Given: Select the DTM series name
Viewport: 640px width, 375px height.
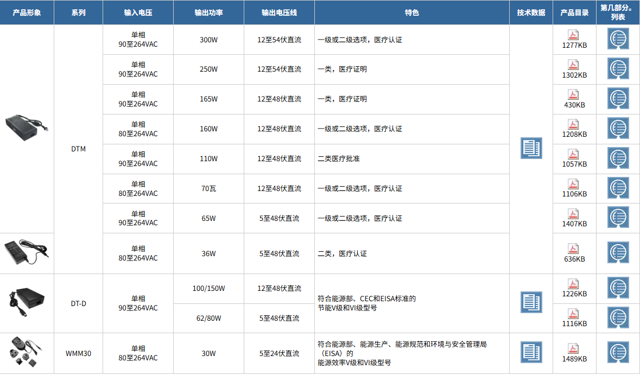Looking at the screenshot, I should (78, 149).
